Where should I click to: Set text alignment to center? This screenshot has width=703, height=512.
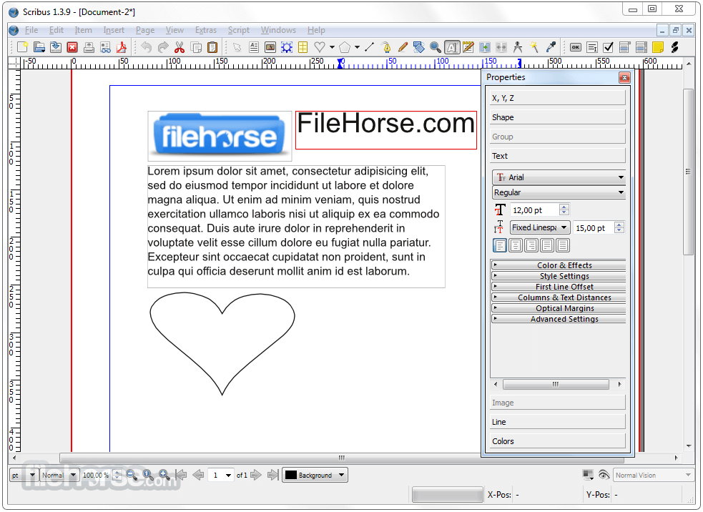click(x=516, y=246)
